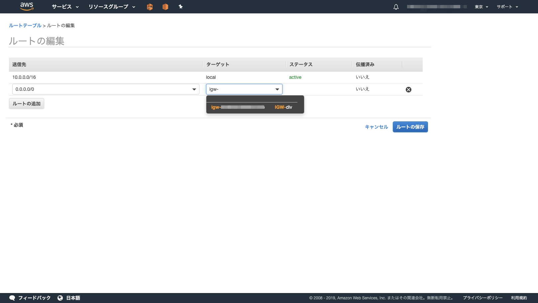Click the キャンセル link
Viewport: 538px width, 303px height.
377,127
